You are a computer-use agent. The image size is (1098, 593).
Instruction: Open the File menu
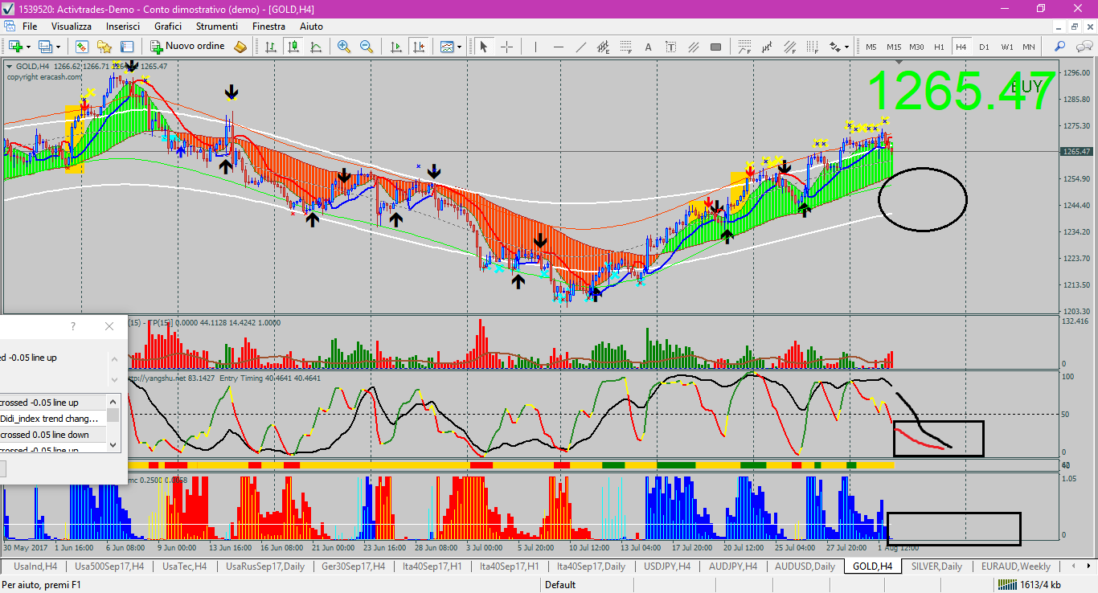click(x=30, y=27)
